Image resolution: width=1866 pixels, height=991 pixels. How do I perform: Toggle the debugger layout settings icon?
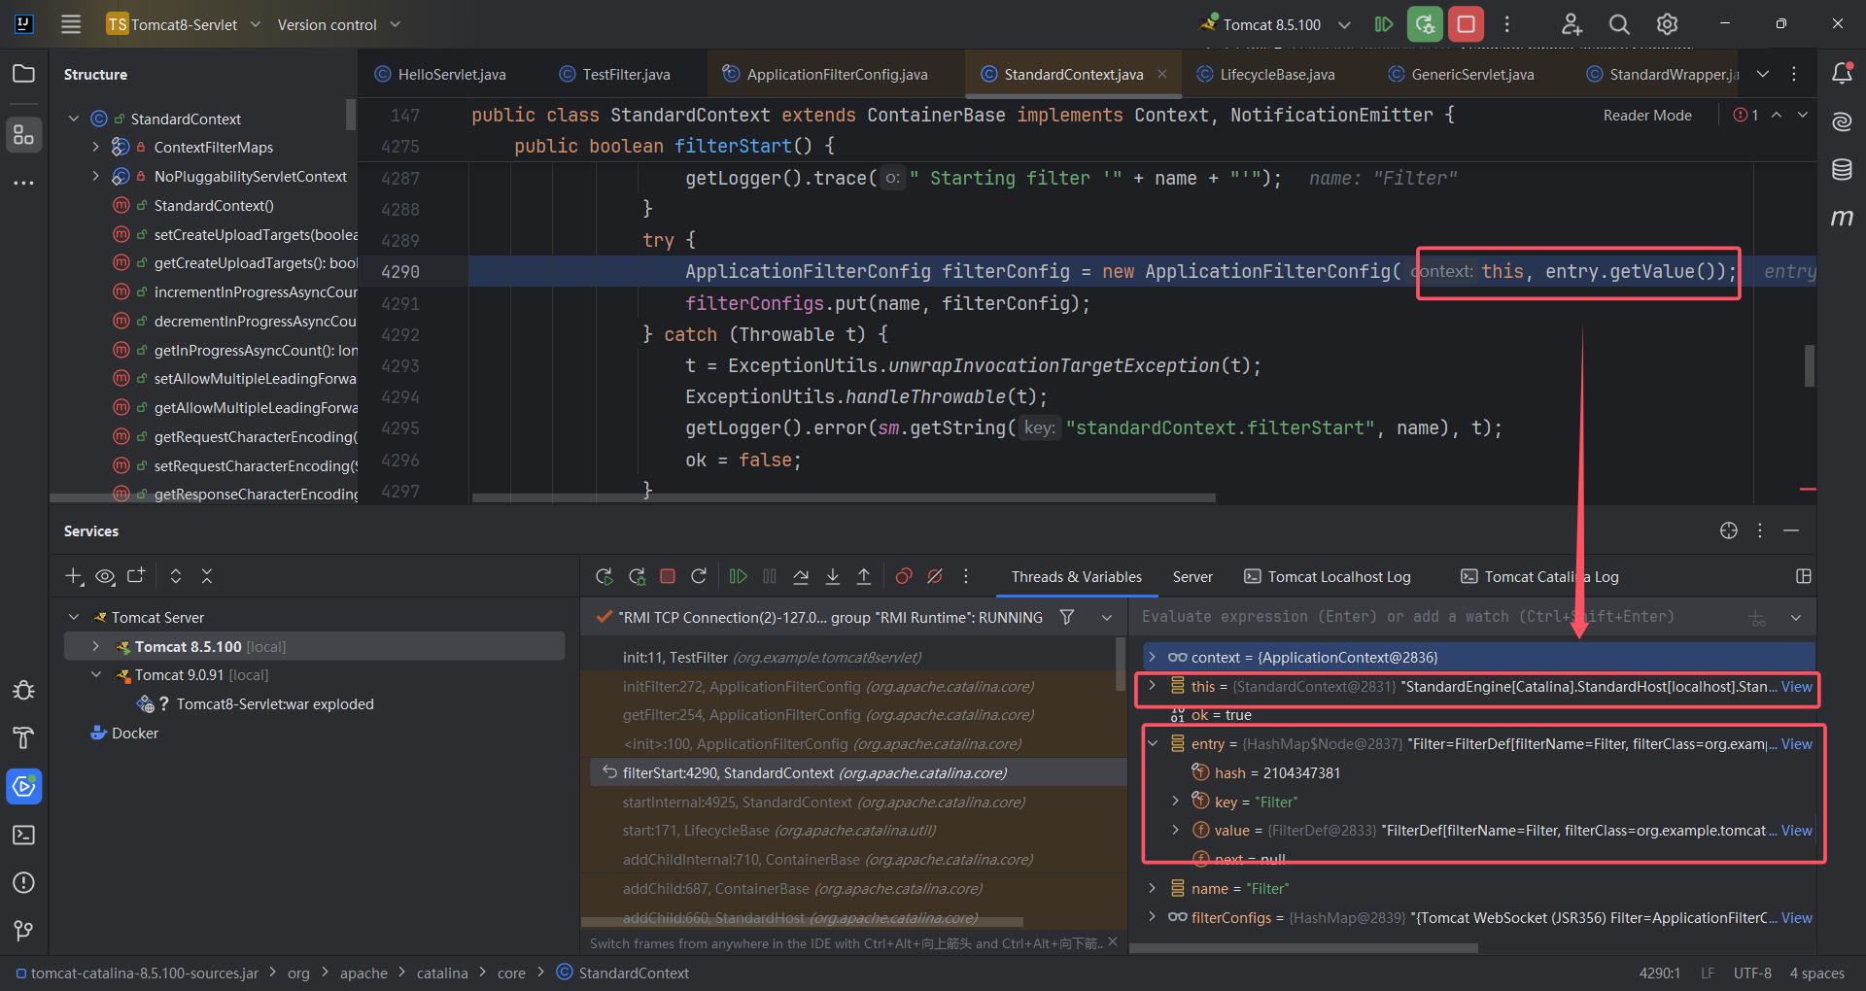tap(1804, 576)
